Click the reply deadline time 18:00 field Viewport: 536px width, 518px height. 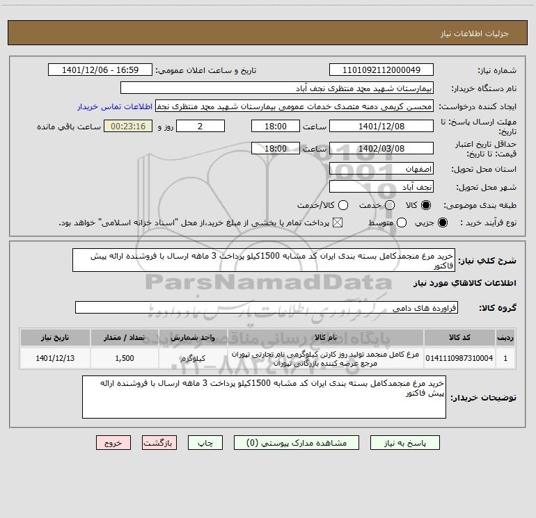[276, 126]
